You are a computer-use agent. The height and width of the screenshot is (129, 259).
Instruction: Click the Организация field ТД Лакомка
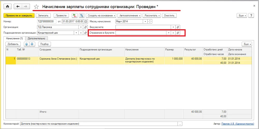(58, 27)
